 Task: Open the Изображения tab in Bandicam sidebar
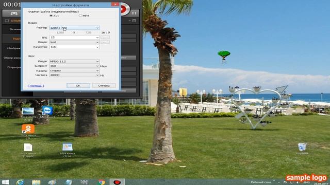[x=14, y=48]
